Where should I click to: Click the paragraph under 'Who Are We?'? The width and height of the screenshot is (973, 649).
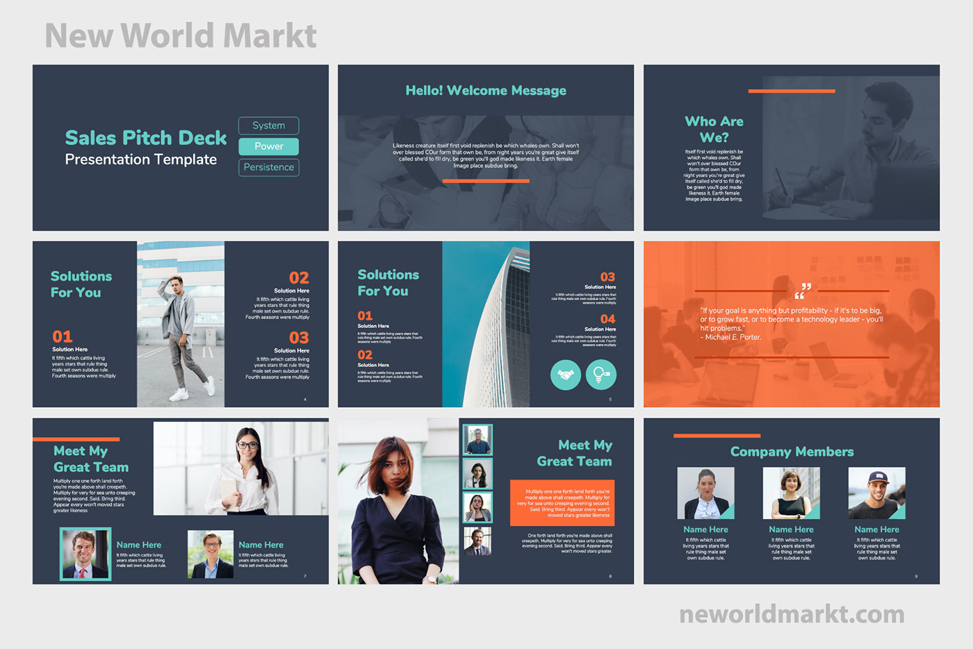(x=714, y=175)
